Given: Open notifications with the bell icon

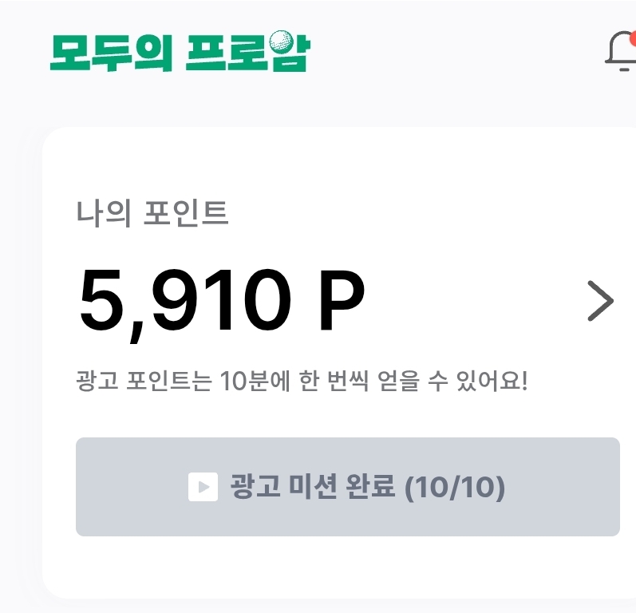Looking at the screenshot, I should click(x=621, y=51).
